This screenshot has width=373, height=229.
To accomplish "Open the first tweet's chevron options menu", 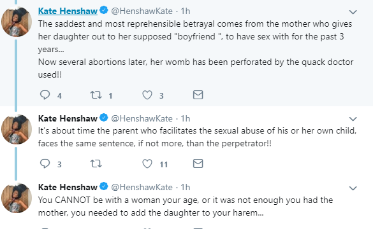I will [x=353, y=12].
